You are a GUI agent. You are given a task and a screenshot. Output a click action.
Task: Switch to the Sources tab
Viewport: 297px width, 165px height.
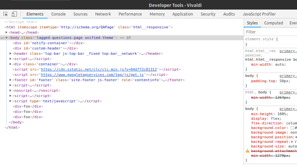click(x=80, y=14)
